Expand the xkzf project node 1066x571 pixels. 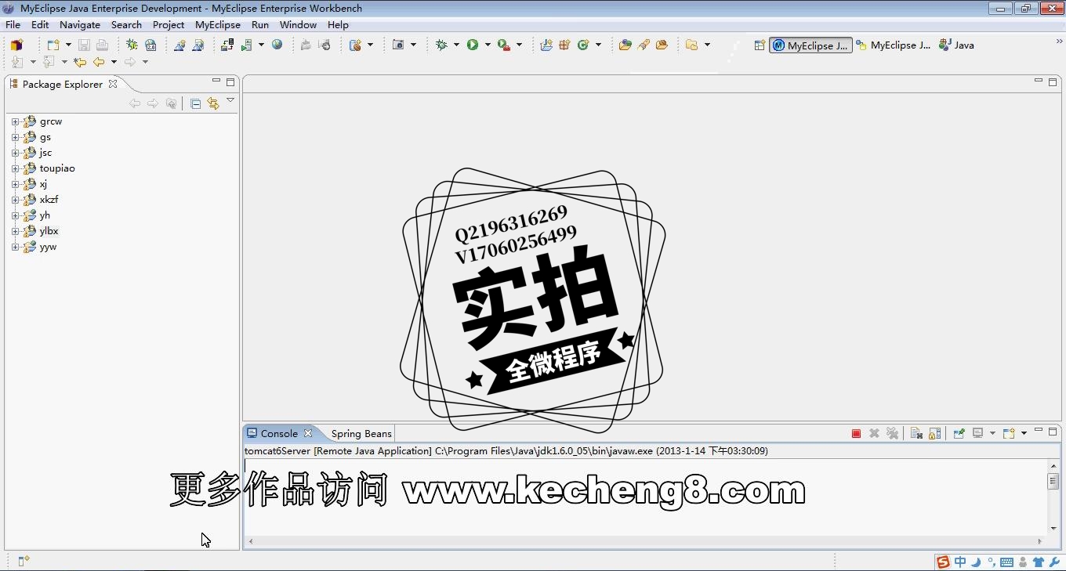click(15, 200)
